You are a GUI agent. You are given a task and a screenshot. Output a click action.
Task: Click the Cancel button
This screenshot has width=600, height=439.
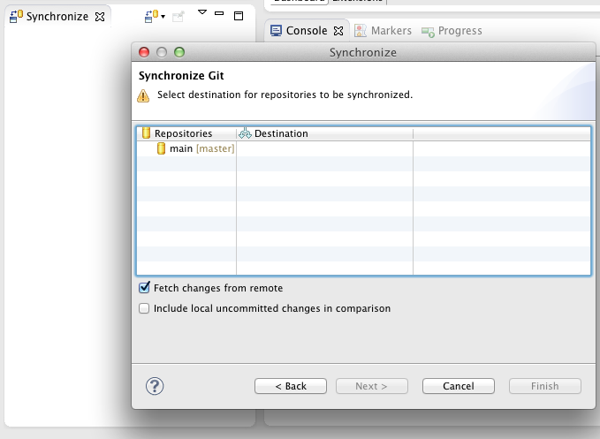click(x=458, y=386)
